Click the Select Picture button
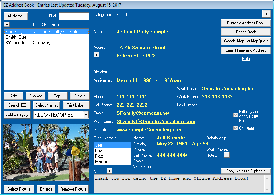Screen dimensions: 274x195 (19, 189)
